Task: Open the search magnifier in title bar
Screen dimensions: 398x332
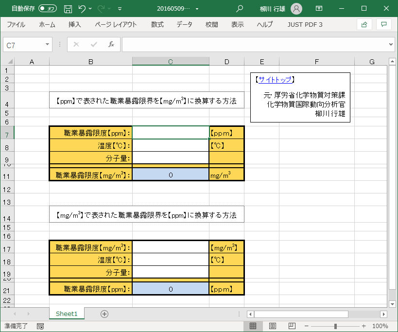Action: [x=239, y=9]
